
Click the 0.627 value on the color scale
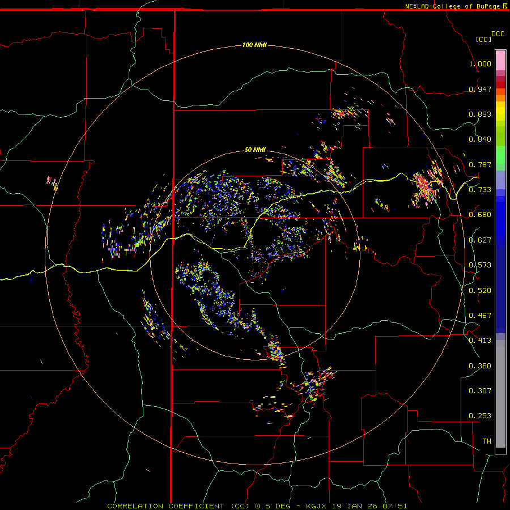click(480, 240)
